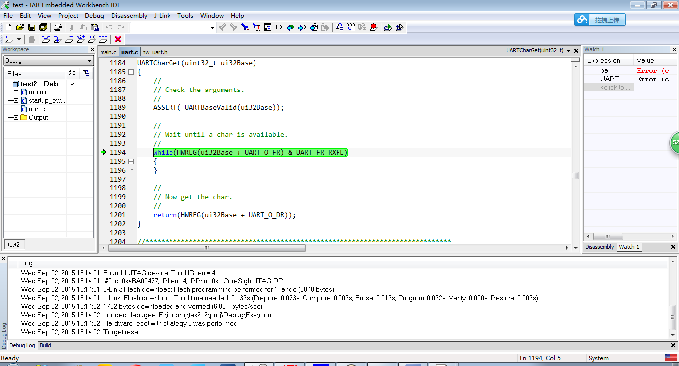679x366 pixels.
Task: Collapse the code fold at line 1195
Action: 131,162
